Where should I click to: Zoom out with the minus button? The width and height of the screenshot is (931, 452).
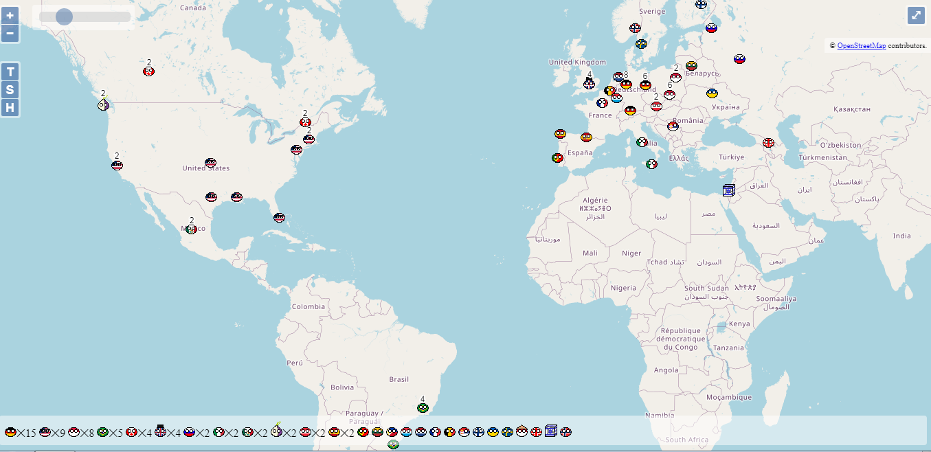click(10, 33)
